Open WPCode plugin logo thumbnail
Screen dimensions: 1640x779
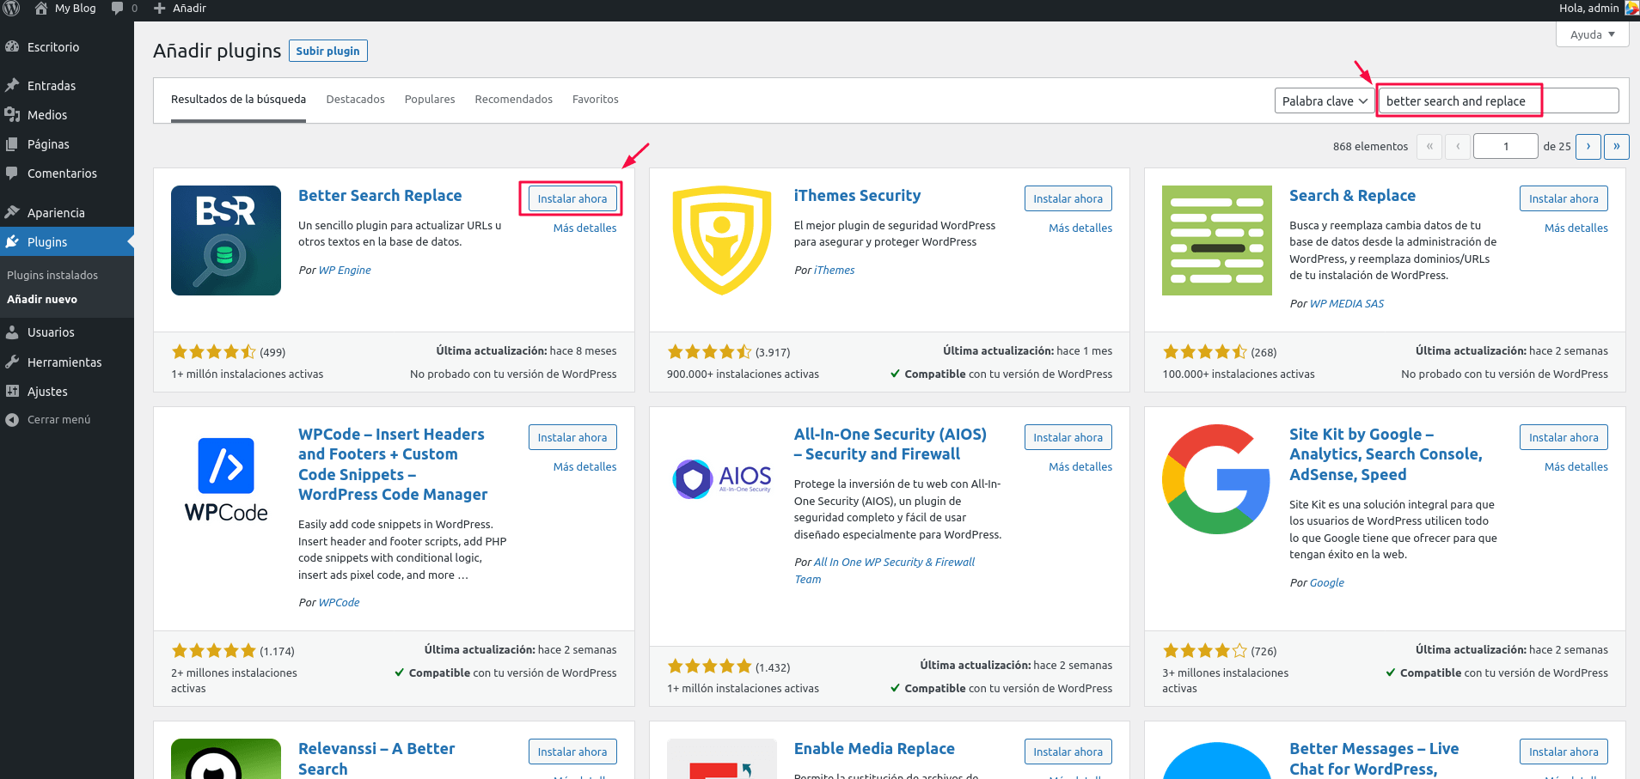point(226,479)
